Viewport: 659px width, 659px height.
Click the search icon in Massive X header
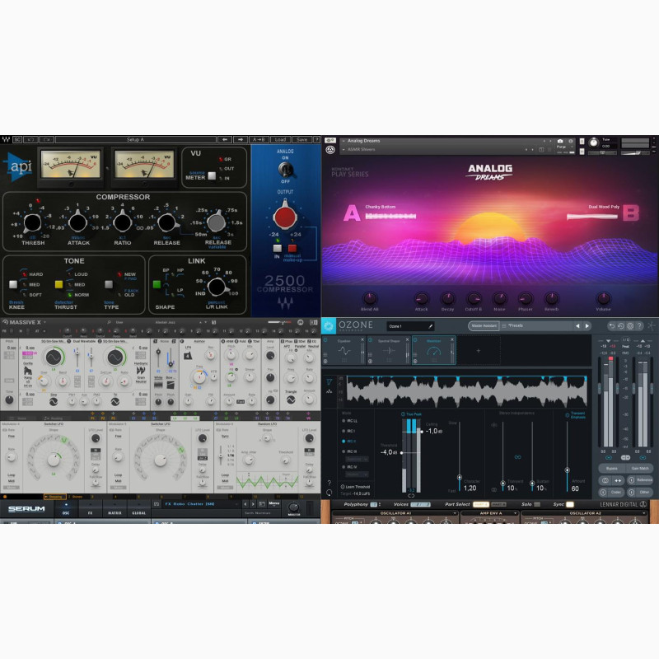click(109, 322)
